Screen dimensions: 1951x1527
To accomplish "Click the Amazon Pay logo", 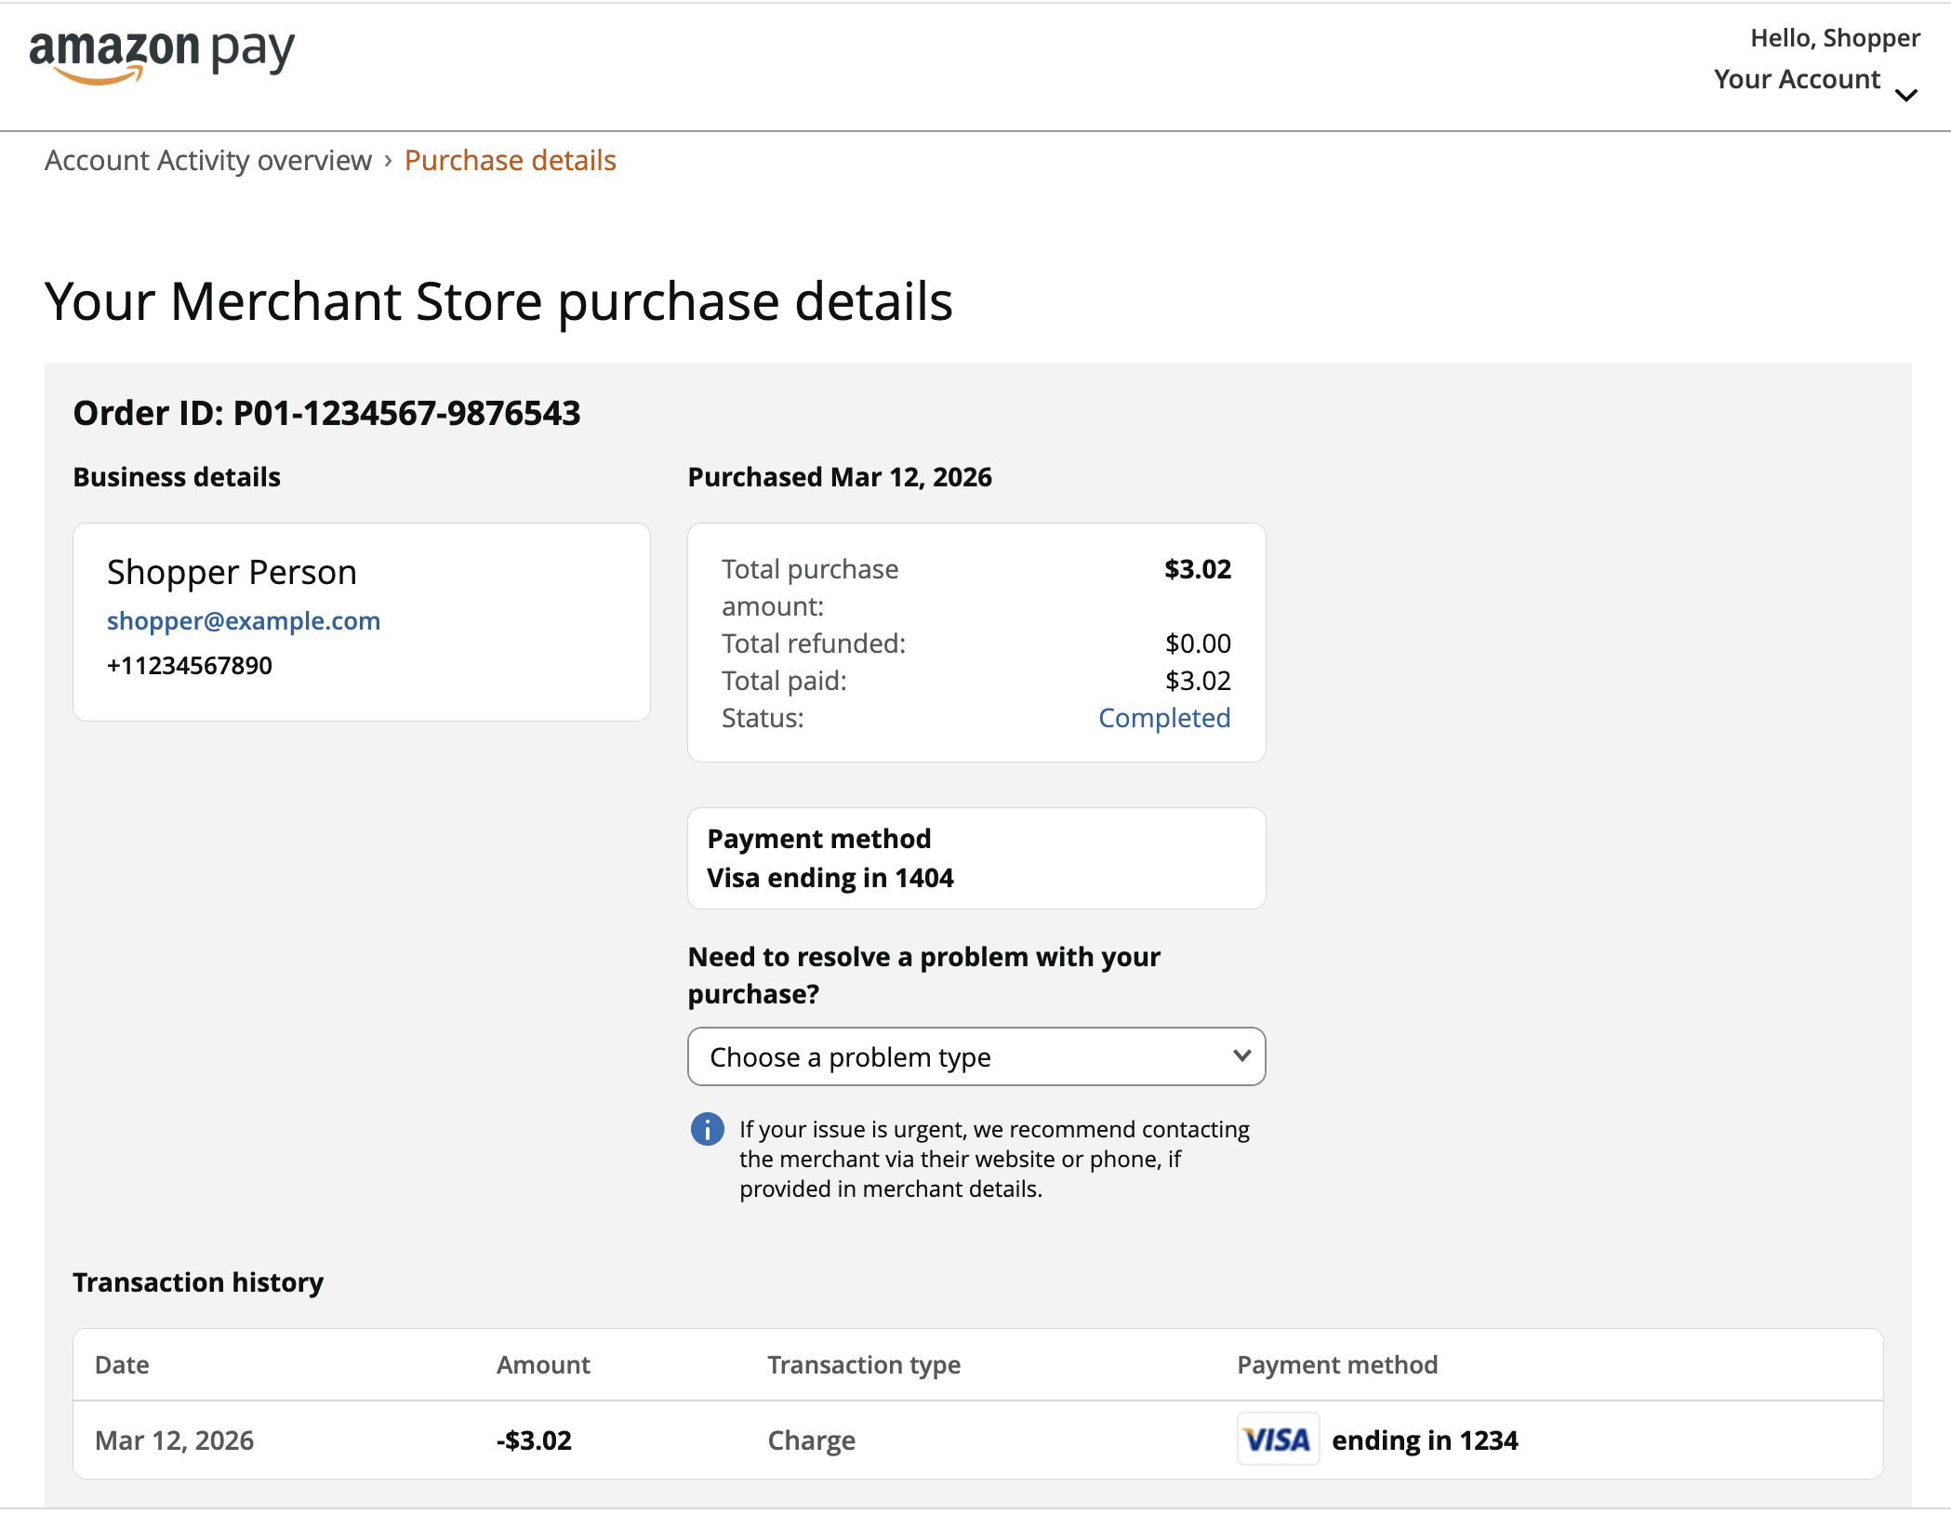I will click(162, 56).
